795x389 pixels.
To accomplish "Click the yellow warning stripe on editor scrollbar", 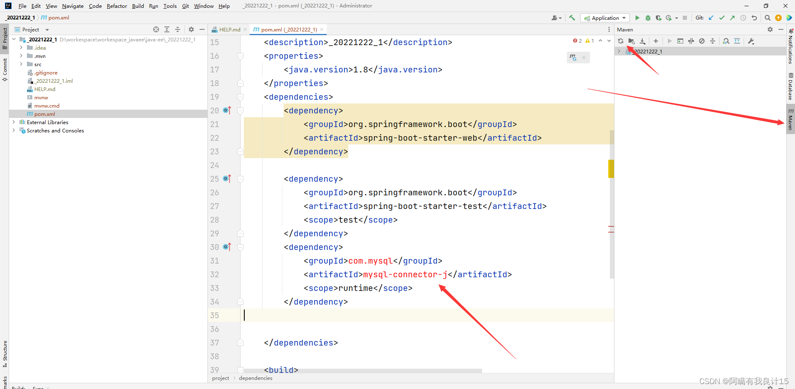I will [611, 168].
